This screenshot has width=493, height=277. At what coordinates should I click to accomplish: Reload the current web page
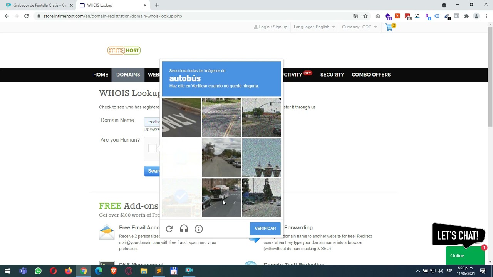[27, 16]
